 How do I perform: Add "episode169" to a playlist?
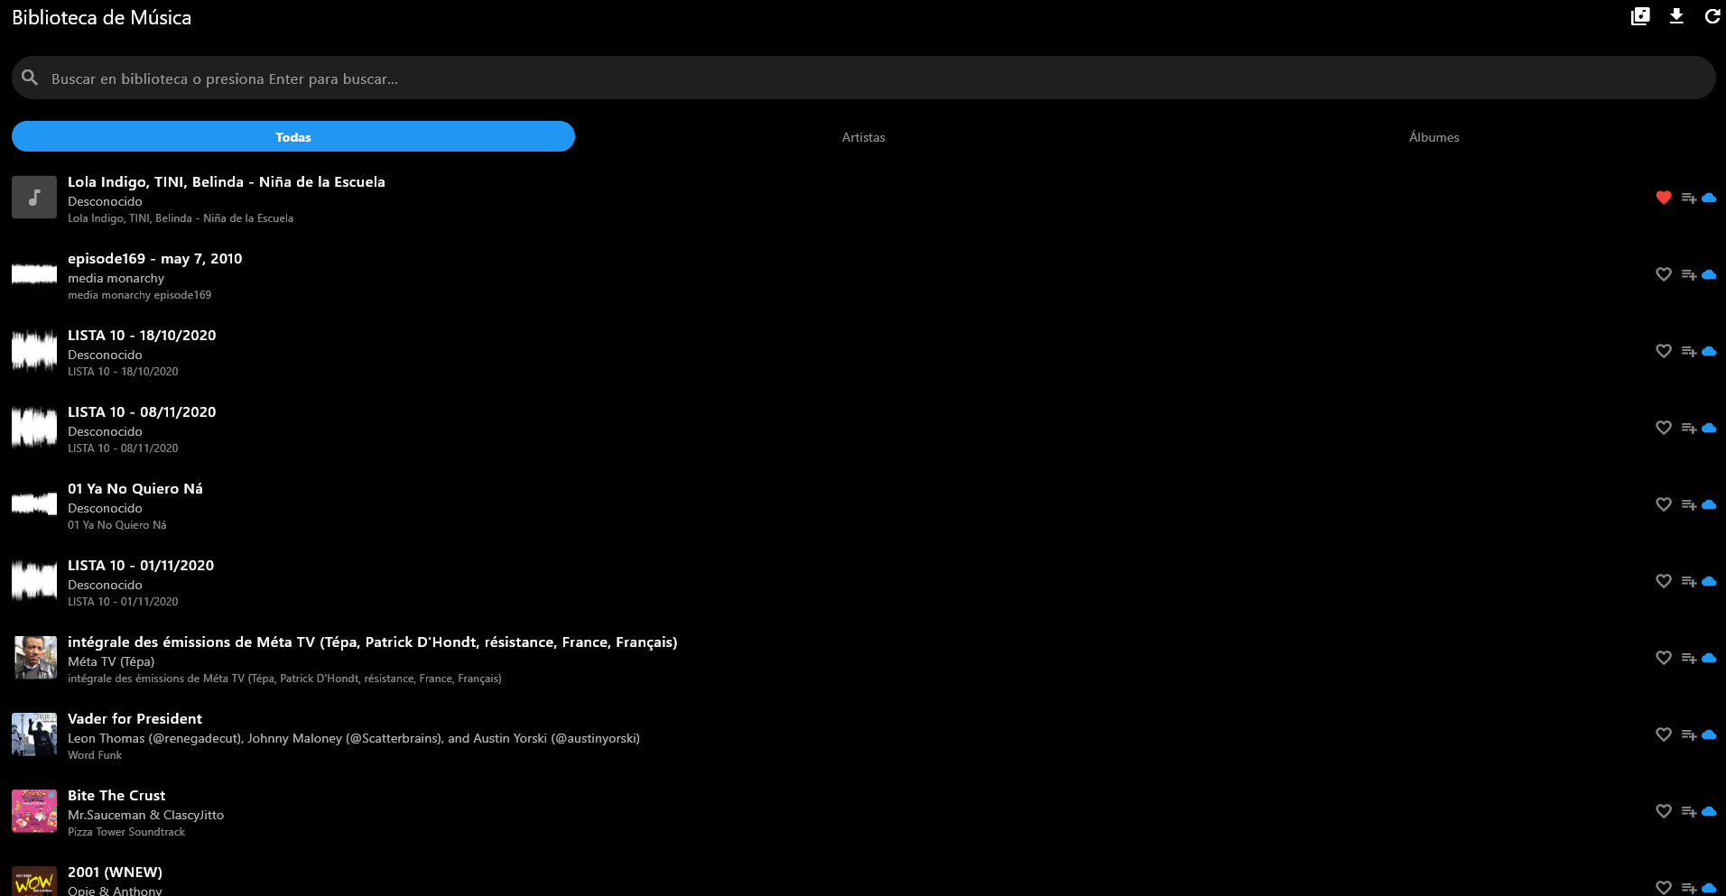tap(1689, 274)
